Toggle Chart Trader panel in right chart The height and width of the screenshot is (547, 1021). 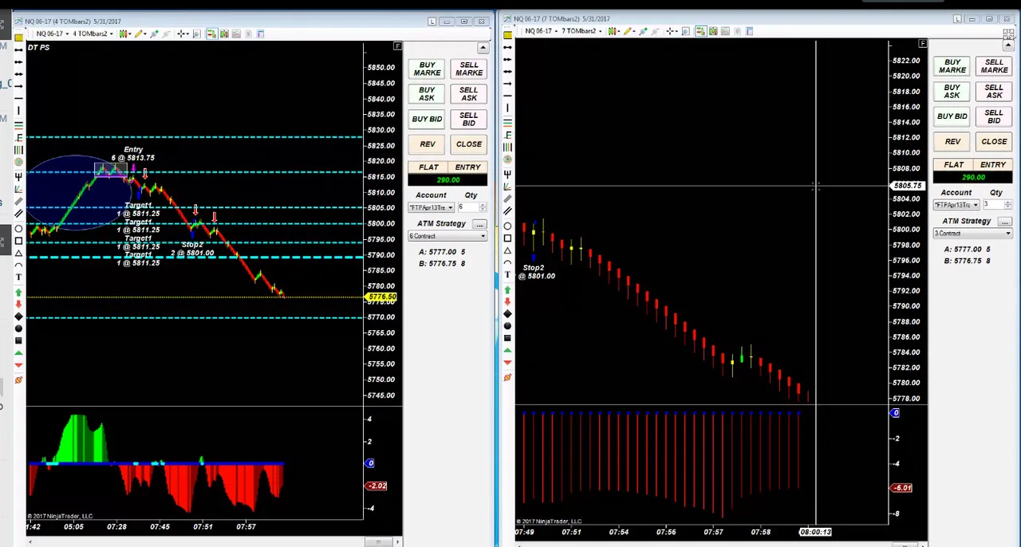pyautogui.click(x=701, y=30)
